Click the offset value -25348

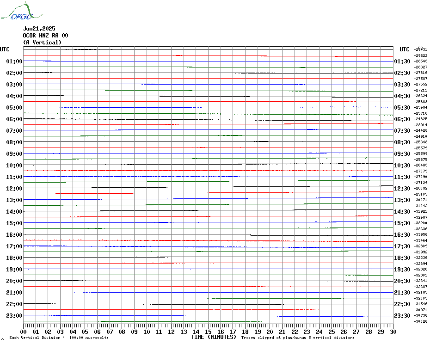421,142
